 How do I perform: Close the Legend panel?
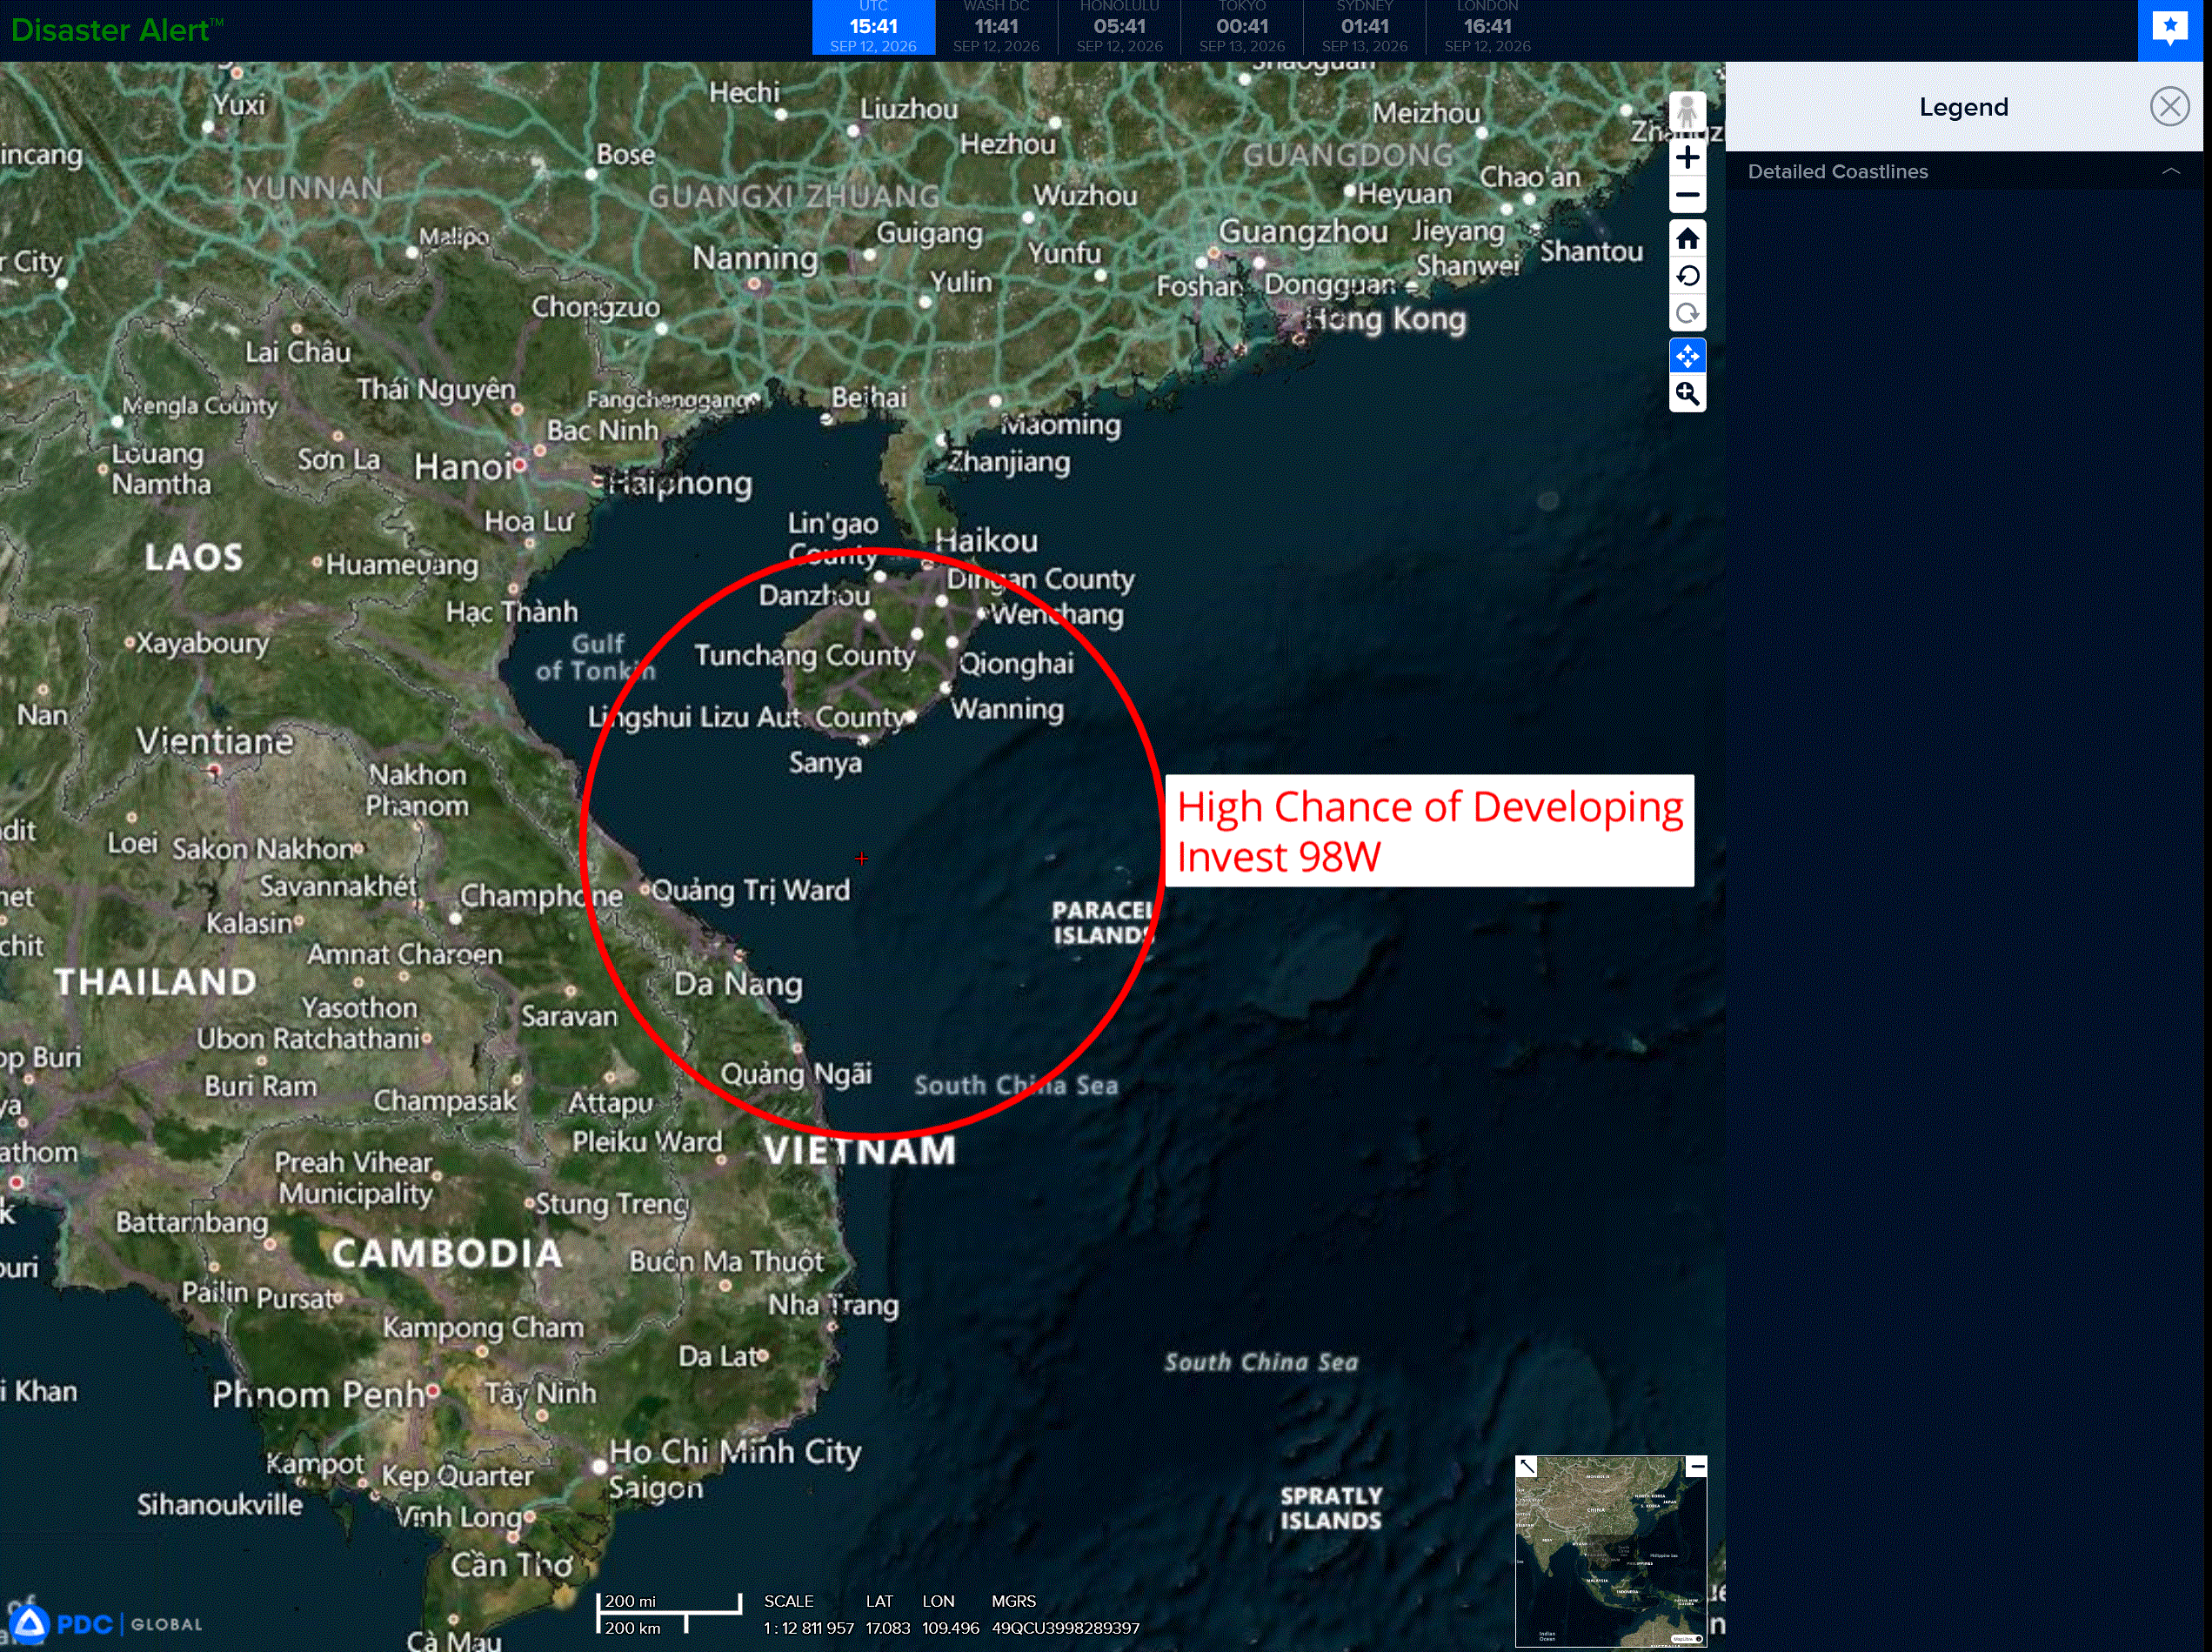coord(2169,106)
